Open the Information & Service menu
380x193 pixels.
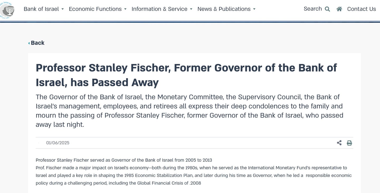159,9
